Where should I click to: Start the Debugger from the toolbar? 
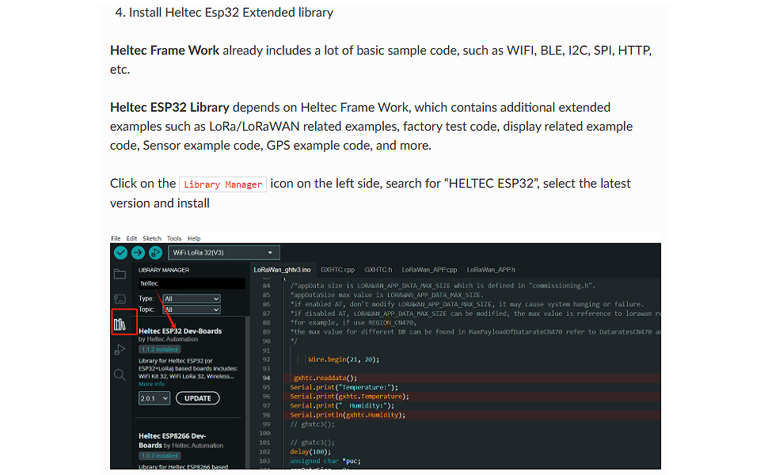[155, 253]
